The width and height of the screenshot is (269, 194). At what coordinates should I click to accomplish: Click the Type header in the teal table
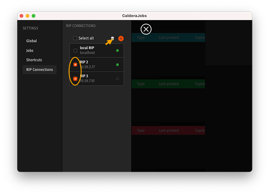(141, 37)
